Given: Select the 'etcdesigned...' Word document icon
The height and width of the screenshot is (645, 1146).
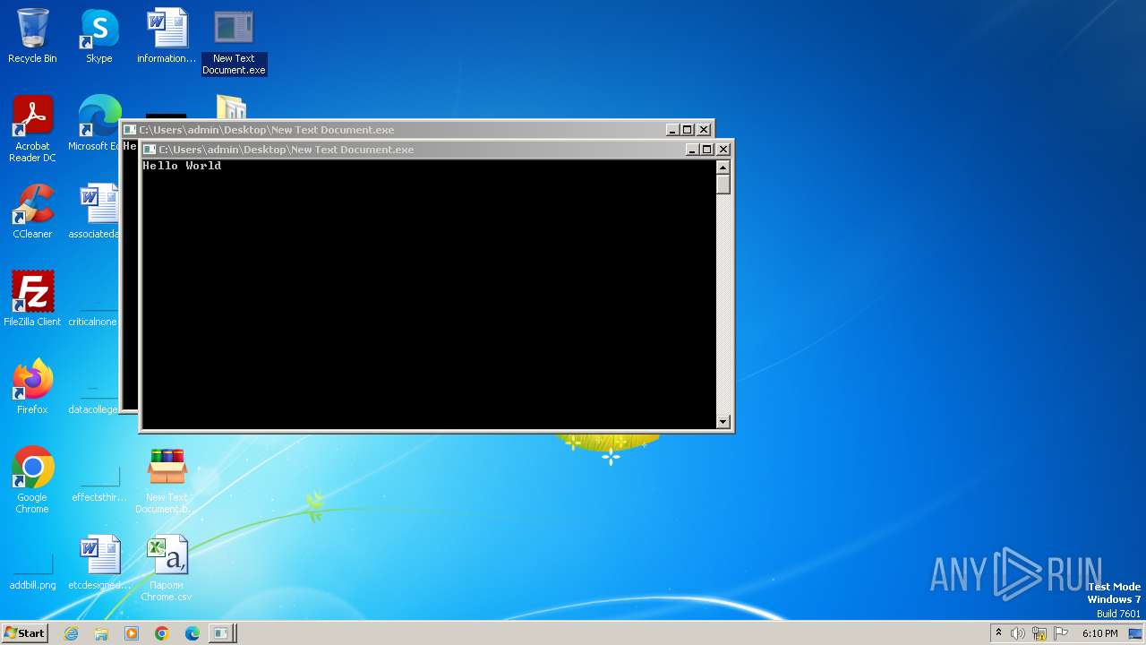Looking at the screenshot, I should (x=99, y=562).
